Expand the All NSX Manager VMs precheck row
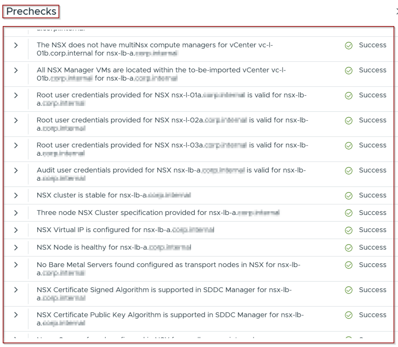The image size is (398, 347). click(16, 70)
